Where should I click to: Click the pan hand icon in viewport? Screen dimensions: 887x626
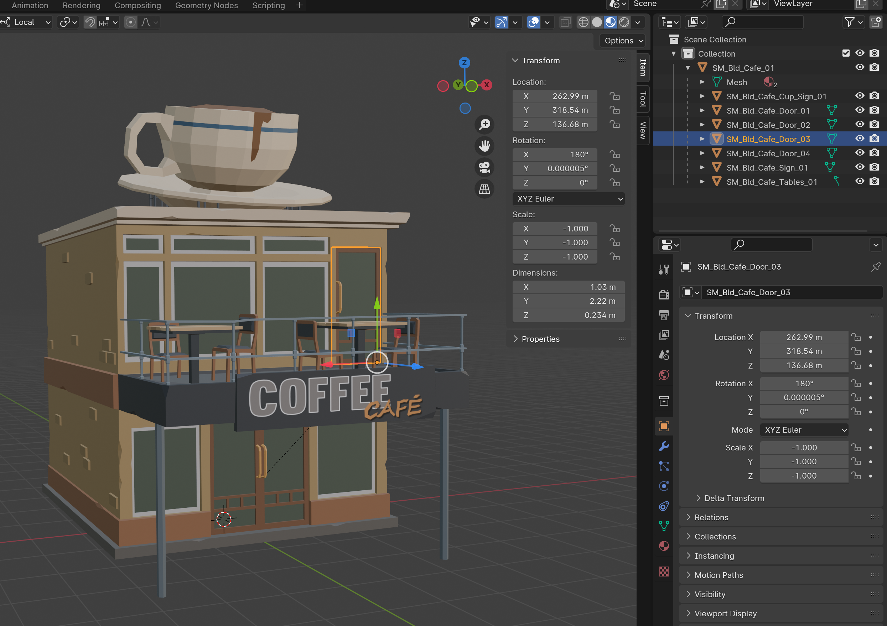click(484, 146)
